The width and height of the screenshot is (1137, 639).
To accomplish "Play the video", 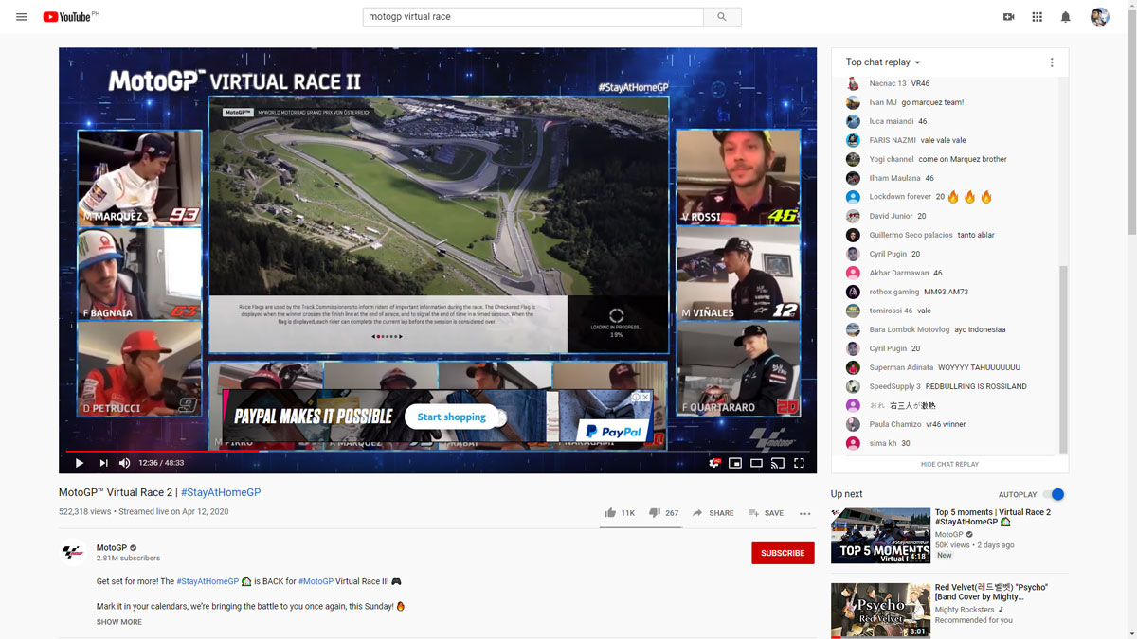I will click(79, 463).
